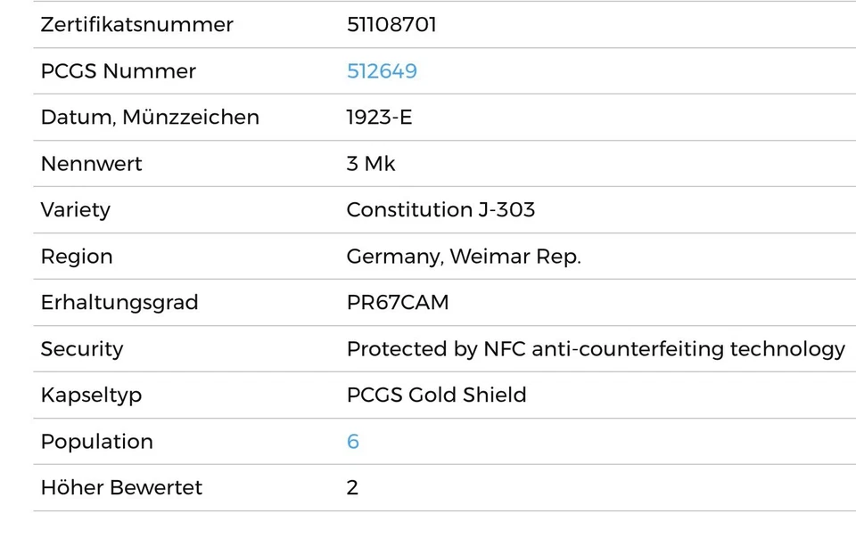Click the PCGS Nummer label
The image size is (856, 538).
pyautogui.click(x=118, y=71)
